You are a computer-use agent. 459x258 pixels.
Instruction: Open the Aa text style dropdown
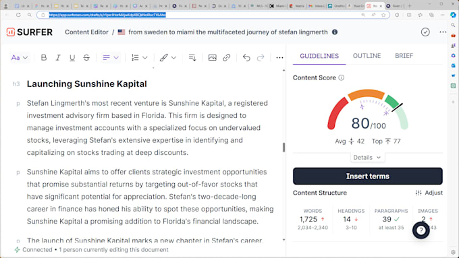click(x=20, y=58)
